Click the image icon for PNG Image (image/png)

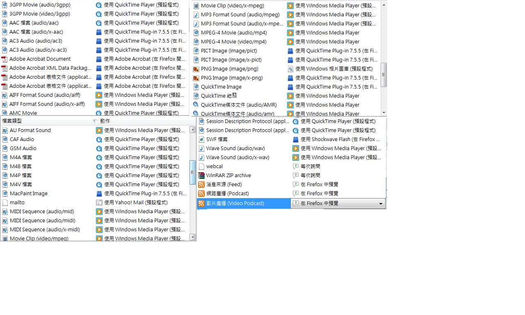tap(196, 69)
